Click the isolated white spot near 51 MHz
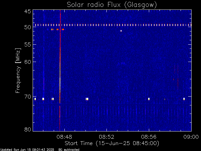This screenshot has height=151, width=201. coord(121,31)
